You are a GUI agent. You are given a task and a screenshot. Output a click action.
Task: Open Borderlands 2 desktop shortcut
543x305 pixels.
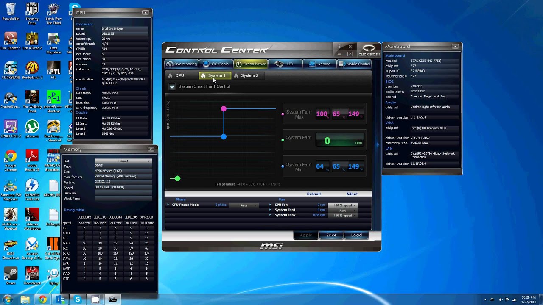click(x=32, y=70)
